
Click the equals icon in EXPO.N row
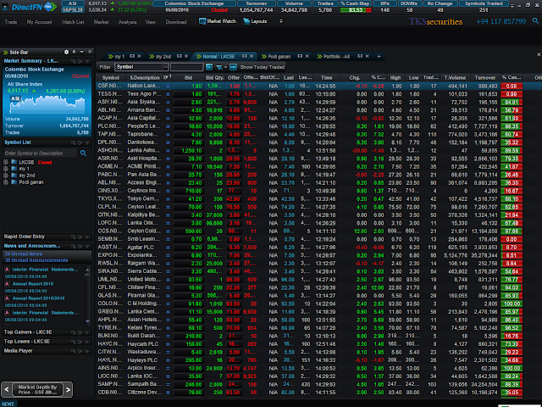(168, 255)
